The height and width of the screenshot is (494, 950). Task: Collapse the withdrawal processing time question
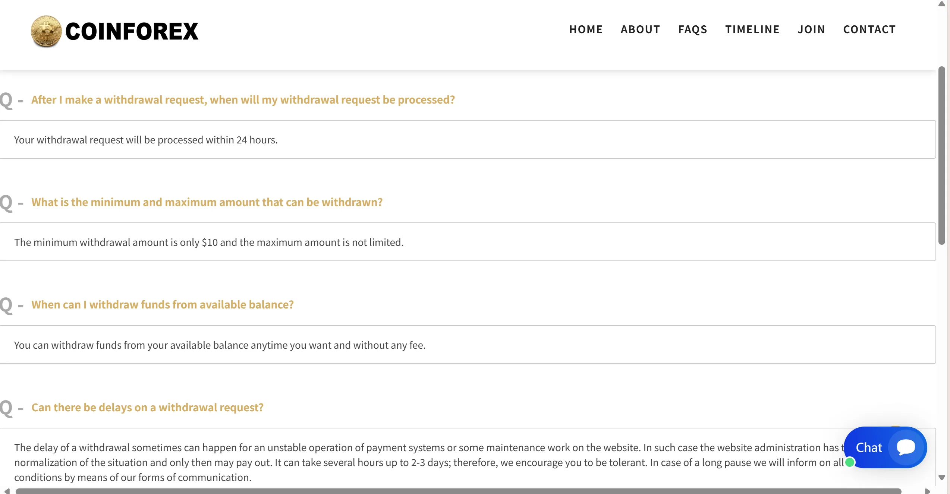tap(243, 100)
